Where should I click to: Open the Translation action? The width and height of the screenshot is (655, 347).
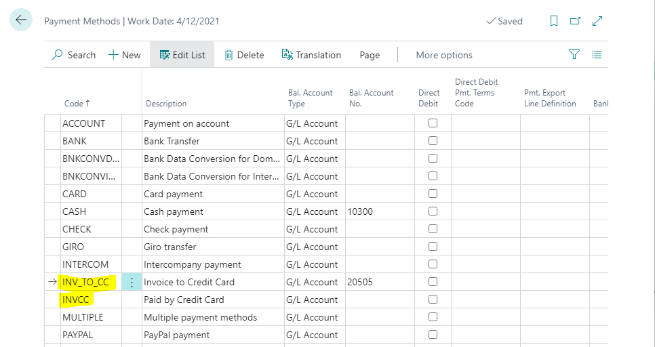[311, 55]
